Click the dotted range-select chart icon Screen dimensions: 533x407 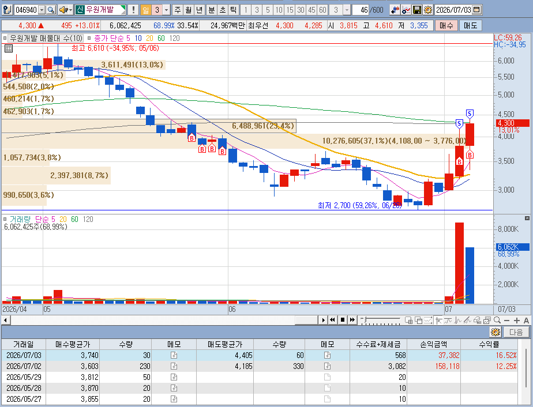(x=428, y=320)
